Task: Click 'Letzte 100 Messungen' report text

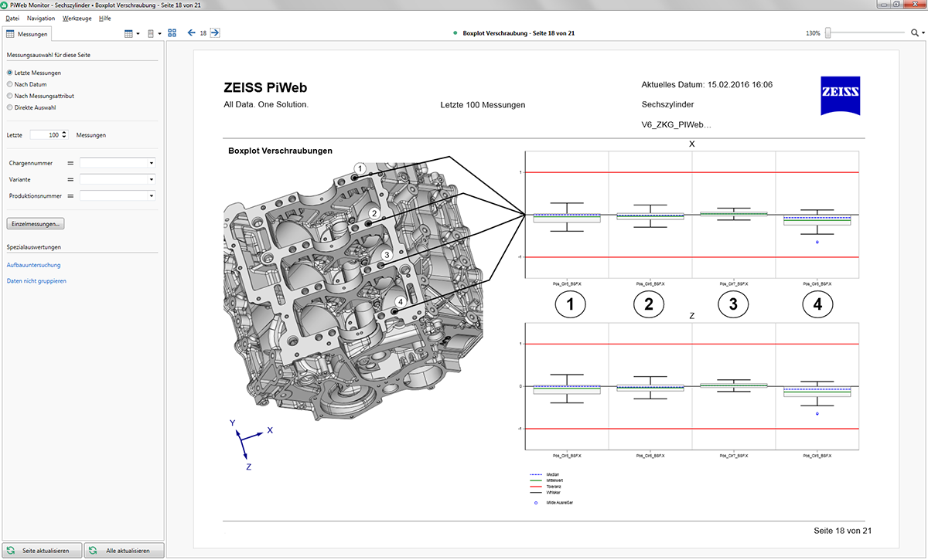Action: pos(483,104)
